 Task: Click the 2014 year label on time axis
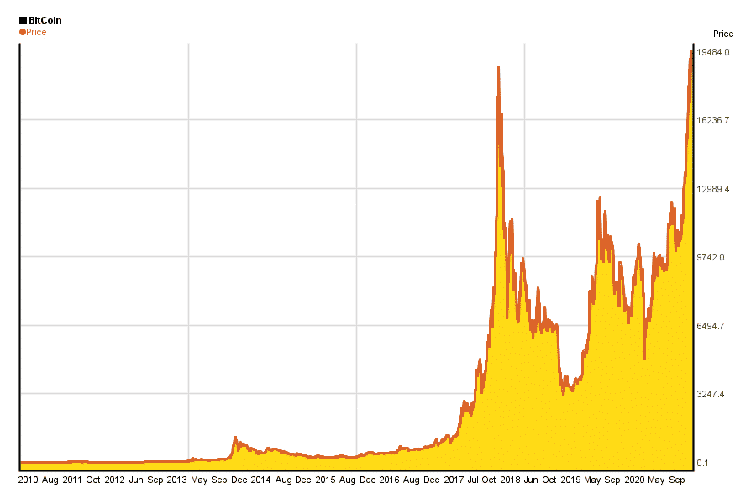(261, 480)
